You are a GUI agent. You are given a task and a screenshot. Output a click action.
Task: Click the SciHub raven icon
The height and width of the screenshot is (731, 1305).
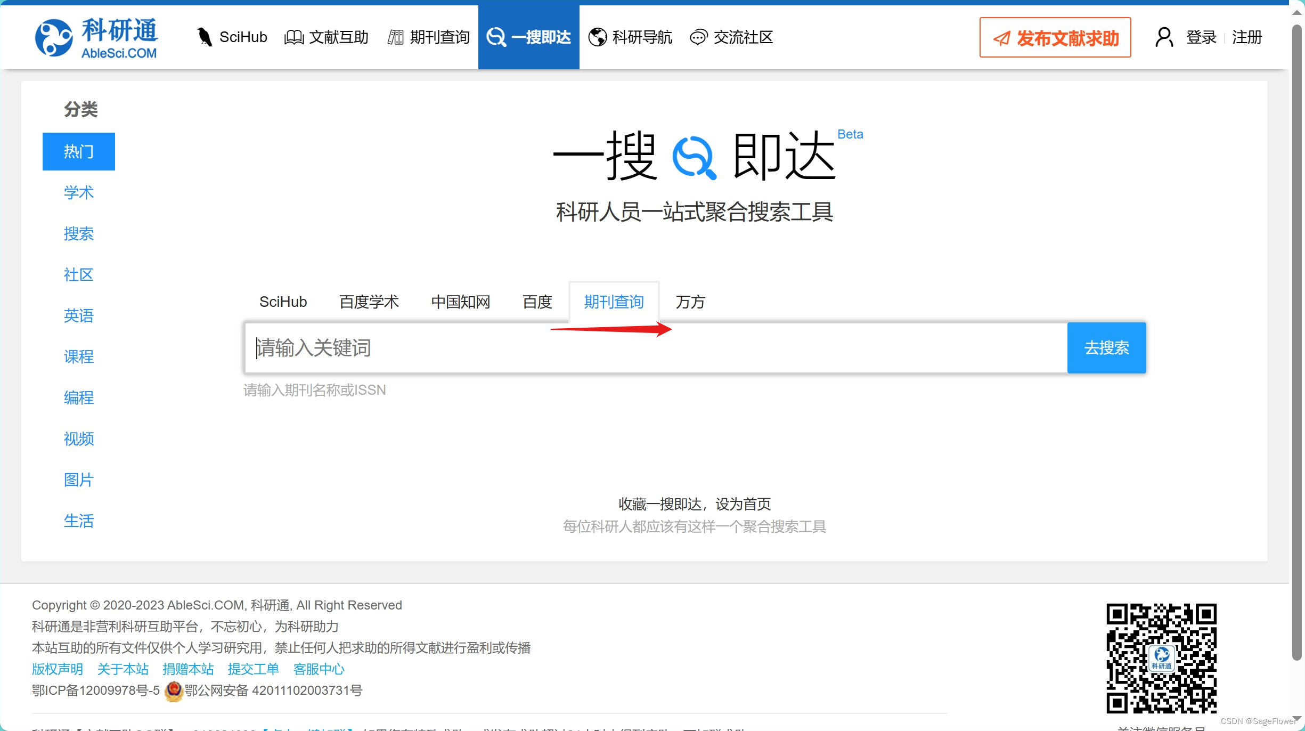[205, 37]
